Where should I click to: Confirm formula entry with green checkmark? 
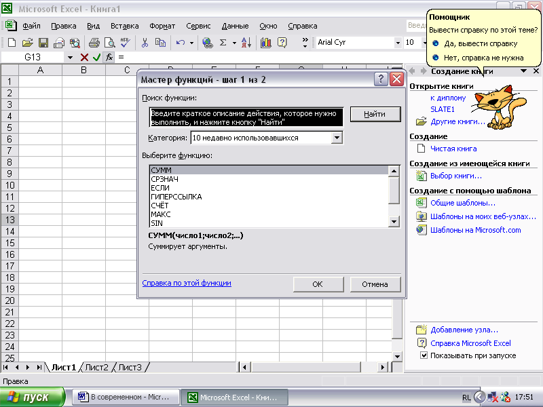[x=96, y=58]
